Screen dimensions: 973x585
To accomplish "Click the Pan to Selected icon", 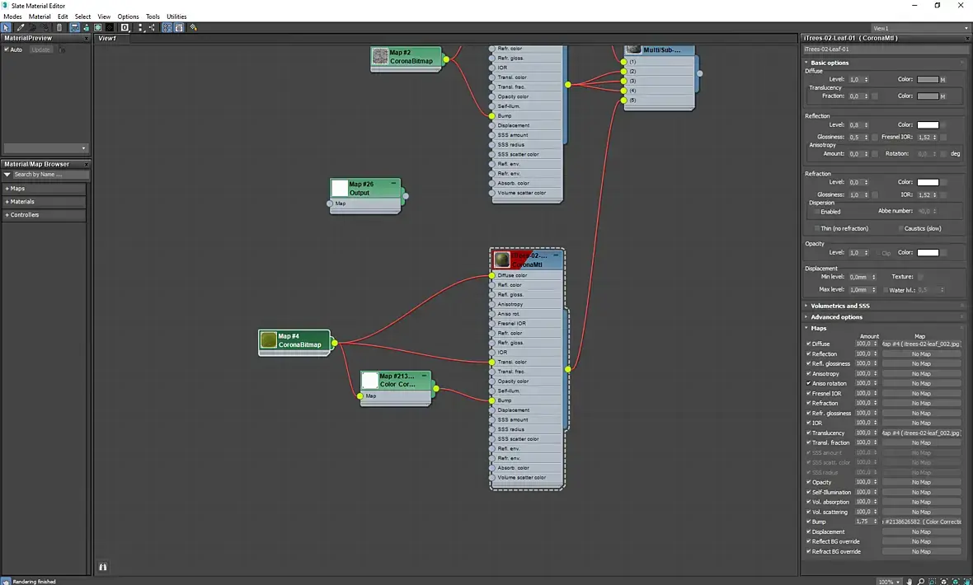I will pos(966,581).
